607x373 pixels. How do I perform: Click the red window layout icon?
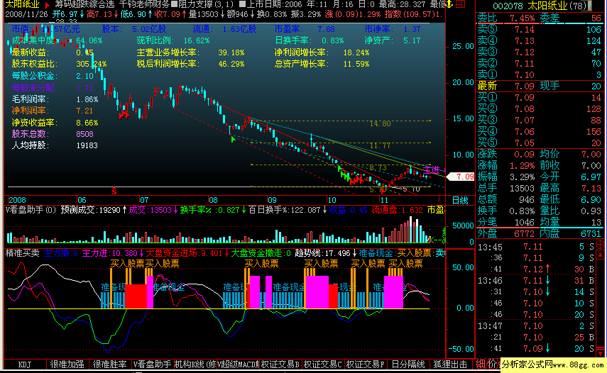(x=461, y=4)
